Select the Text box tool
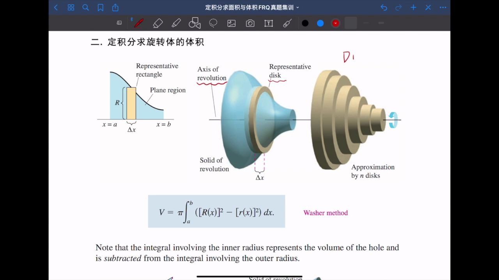Screen dimensions: 499x280 point(269,23)
